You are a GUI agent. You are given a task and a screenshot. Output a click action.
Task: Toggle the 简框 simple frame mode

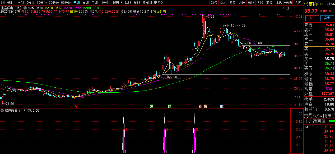pos(269,3)
